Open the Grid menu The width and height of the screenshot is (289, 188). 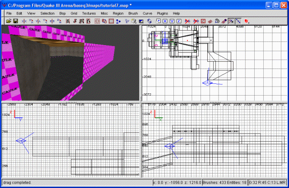74,14
